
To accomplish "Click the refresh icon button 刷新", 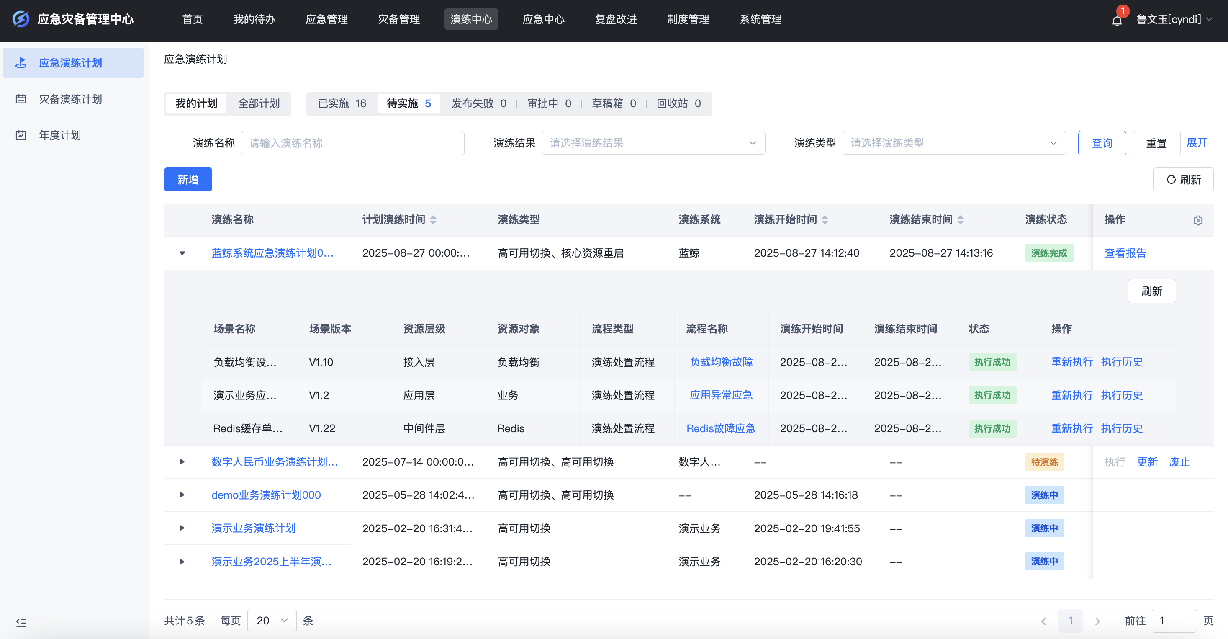I will [1184, 179].
